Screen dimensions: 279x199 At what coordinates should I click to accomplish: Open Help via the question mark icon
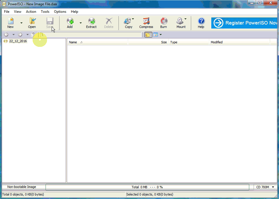[201, 23]
